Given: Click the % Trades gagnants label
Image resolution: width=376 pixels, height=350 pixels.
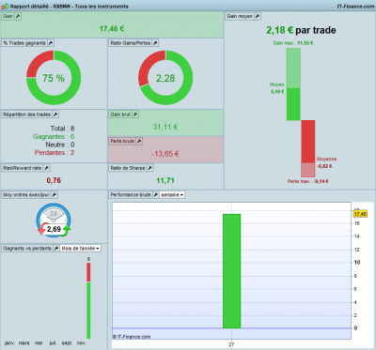Looking at the screenshot, I should point(24,43).
